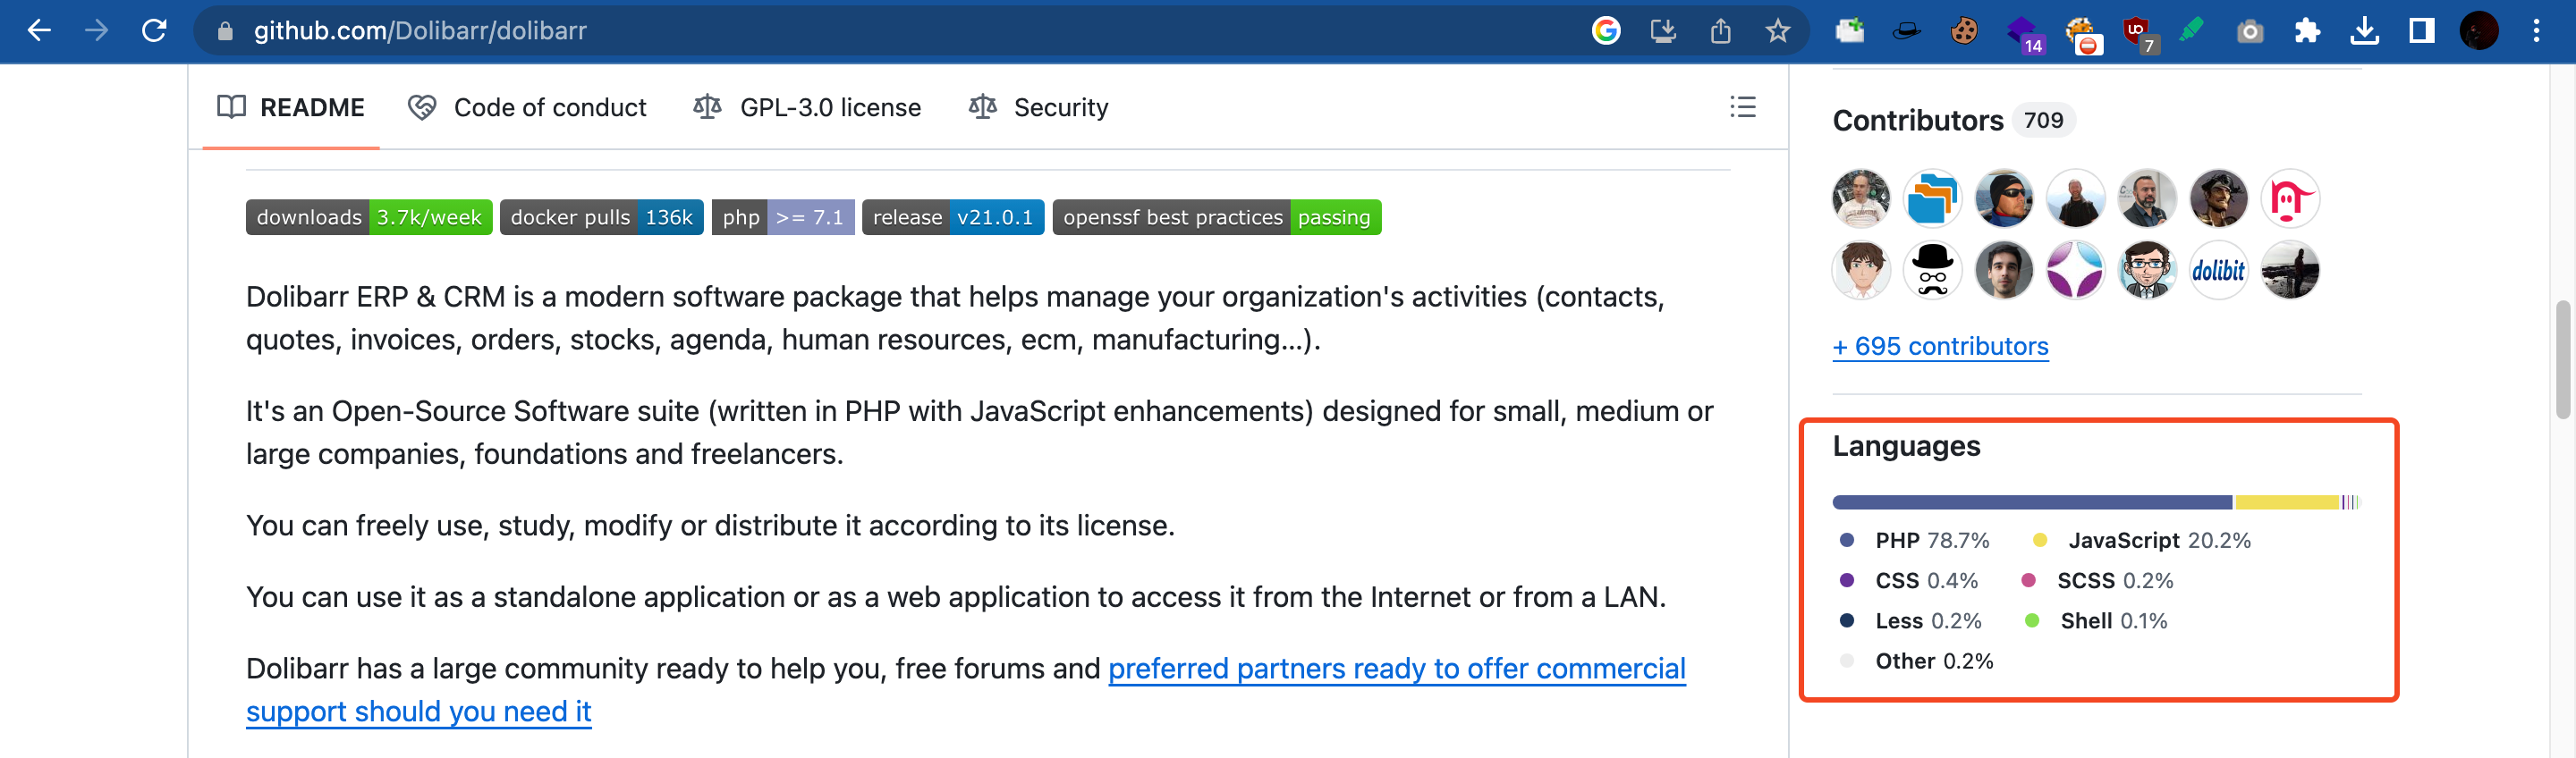The image size is (2576, 758).
Task: Click the share page icon
Action: click(1720, 31)
